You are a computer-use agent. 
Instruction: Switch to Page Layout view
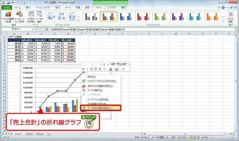[195, 138]
